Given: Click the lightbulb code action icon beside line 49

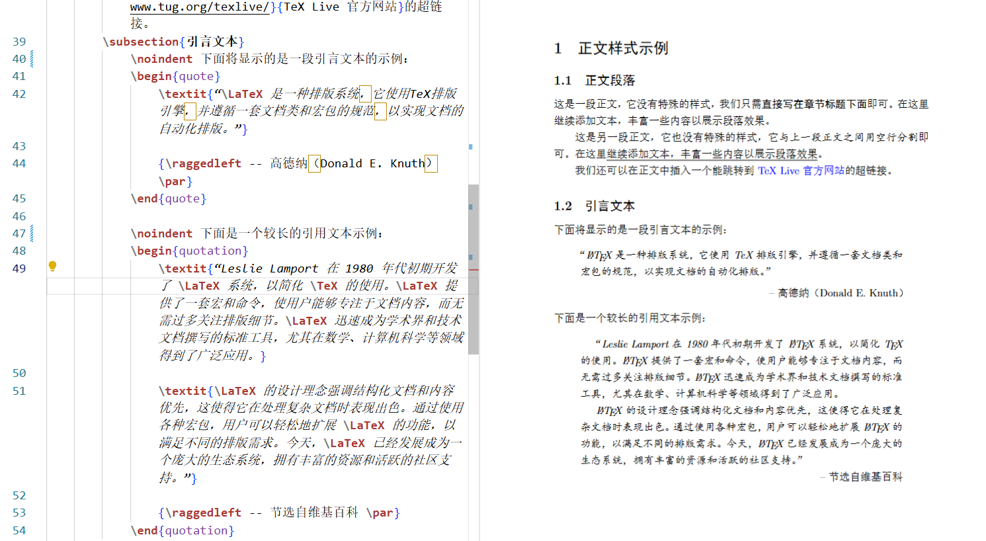Looking at the screenshot, I should 53,267.
